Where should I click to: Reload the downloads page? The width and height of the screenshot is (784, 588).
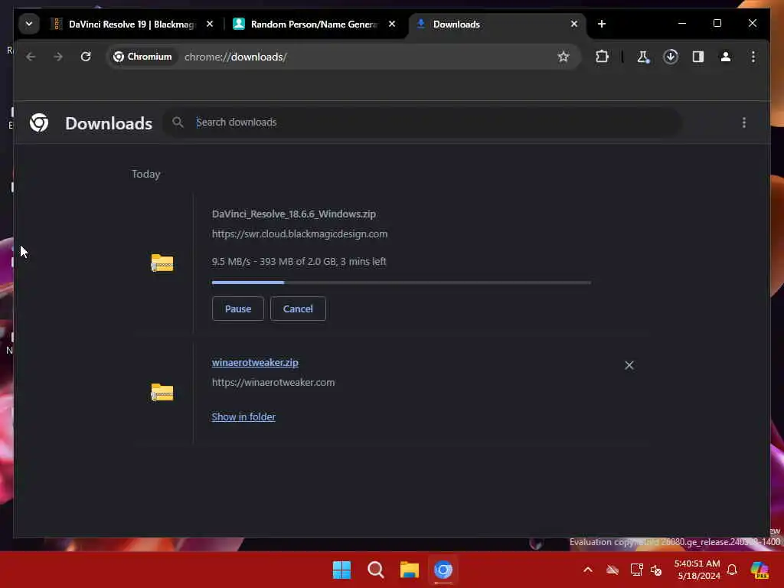tap(86, 57)
